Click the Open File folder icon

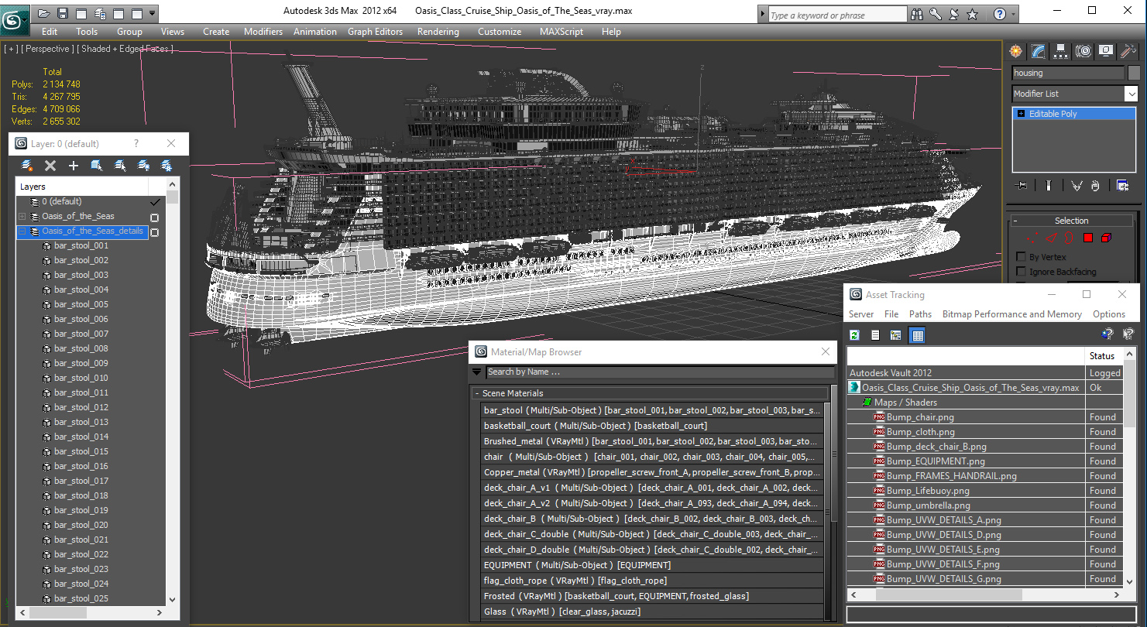click(x=44, y=13)
